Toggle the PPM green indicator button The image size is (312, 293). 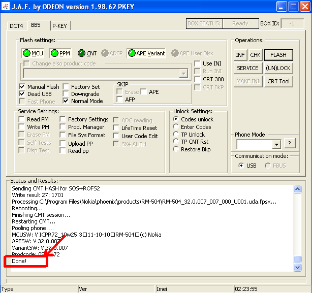[x=60, y=53]
